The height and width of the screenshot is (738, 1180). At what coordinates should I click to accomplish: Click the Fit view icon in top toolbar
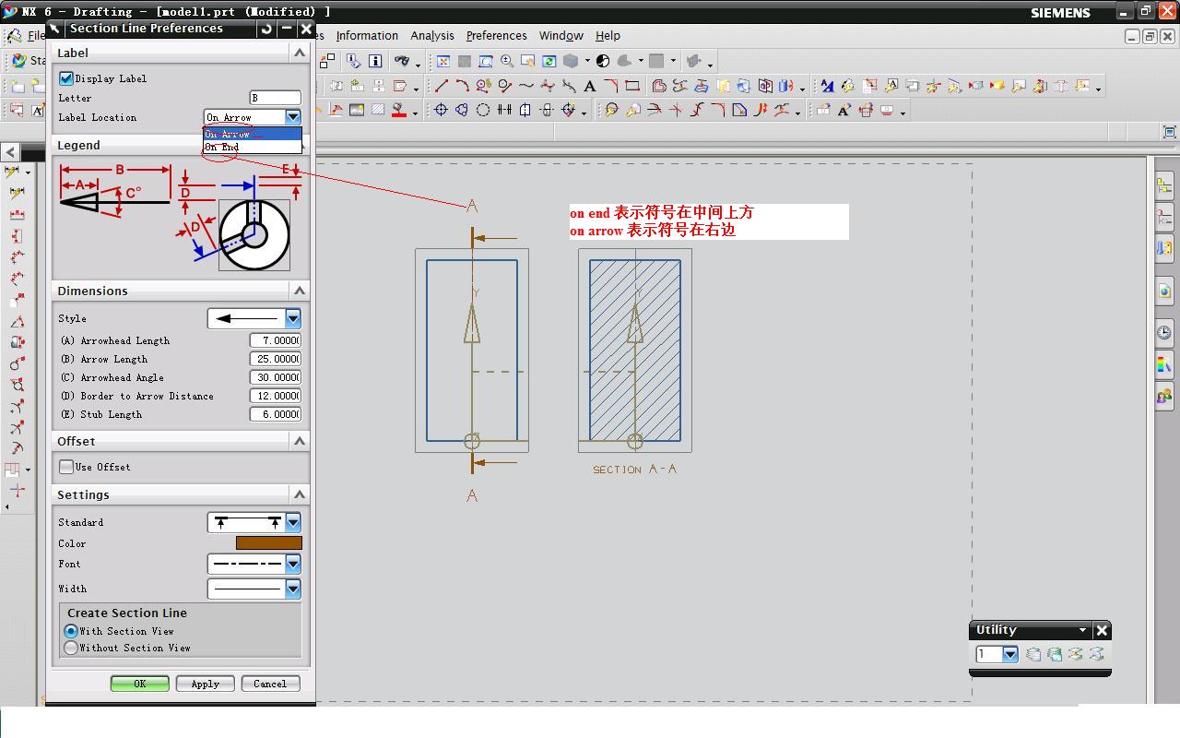click(443, 61)
